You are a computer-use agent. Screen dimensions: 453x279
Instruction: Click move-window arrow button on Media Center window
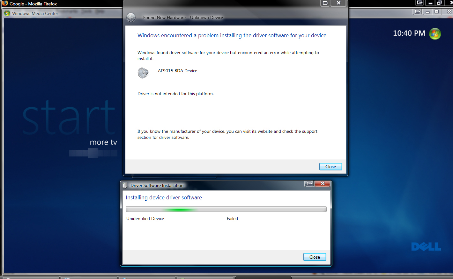[x=417, y=11]
